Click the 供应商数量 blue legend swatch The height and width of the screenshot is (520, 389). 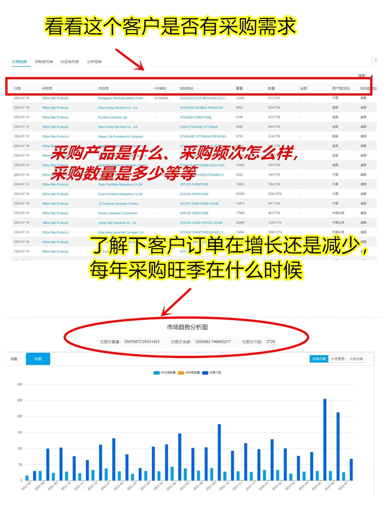coord(156,373)
